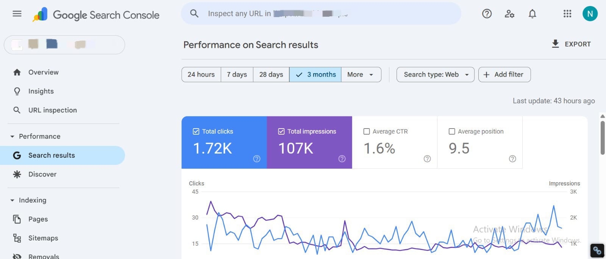Image resolution: width=606 pixels, height=259 pixels.
Task: Open Sitemaps in the sidebar
Action: 43,238
